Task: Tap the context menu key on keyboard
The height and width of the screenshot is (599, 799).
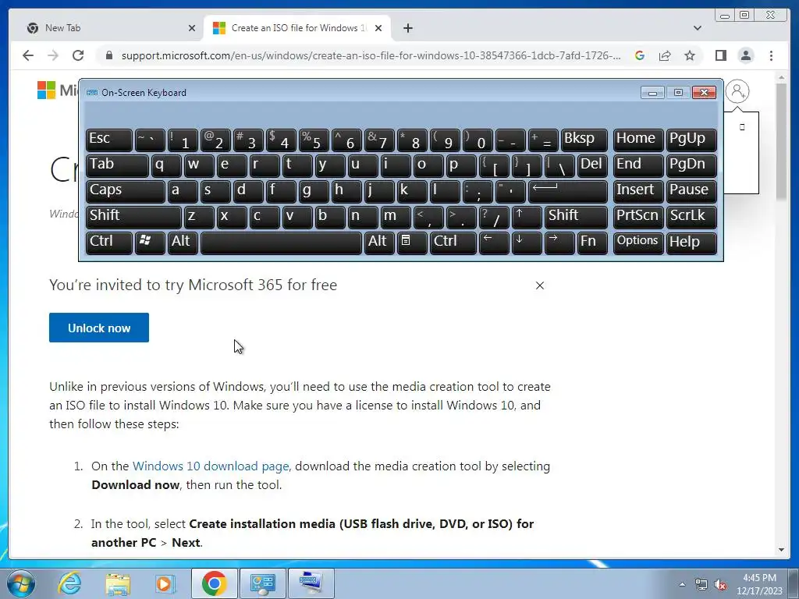Action: coord(412,243)
